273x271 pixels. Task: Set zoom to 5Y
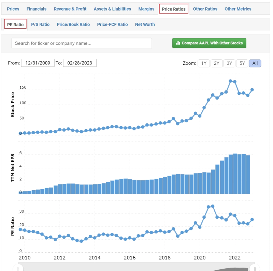point(242,63)
